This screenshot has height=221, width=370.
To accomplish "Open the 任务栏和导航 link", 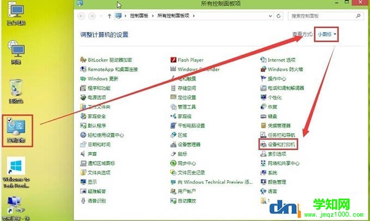I will (281, 135).
